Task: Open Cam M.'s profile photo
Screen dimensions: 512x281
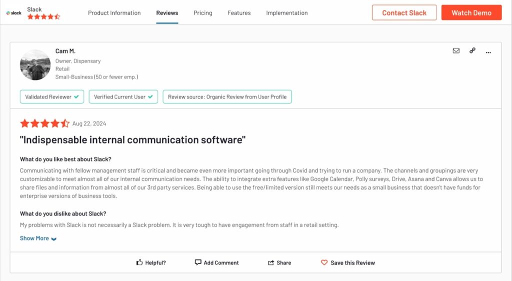Action: (35, 64)
